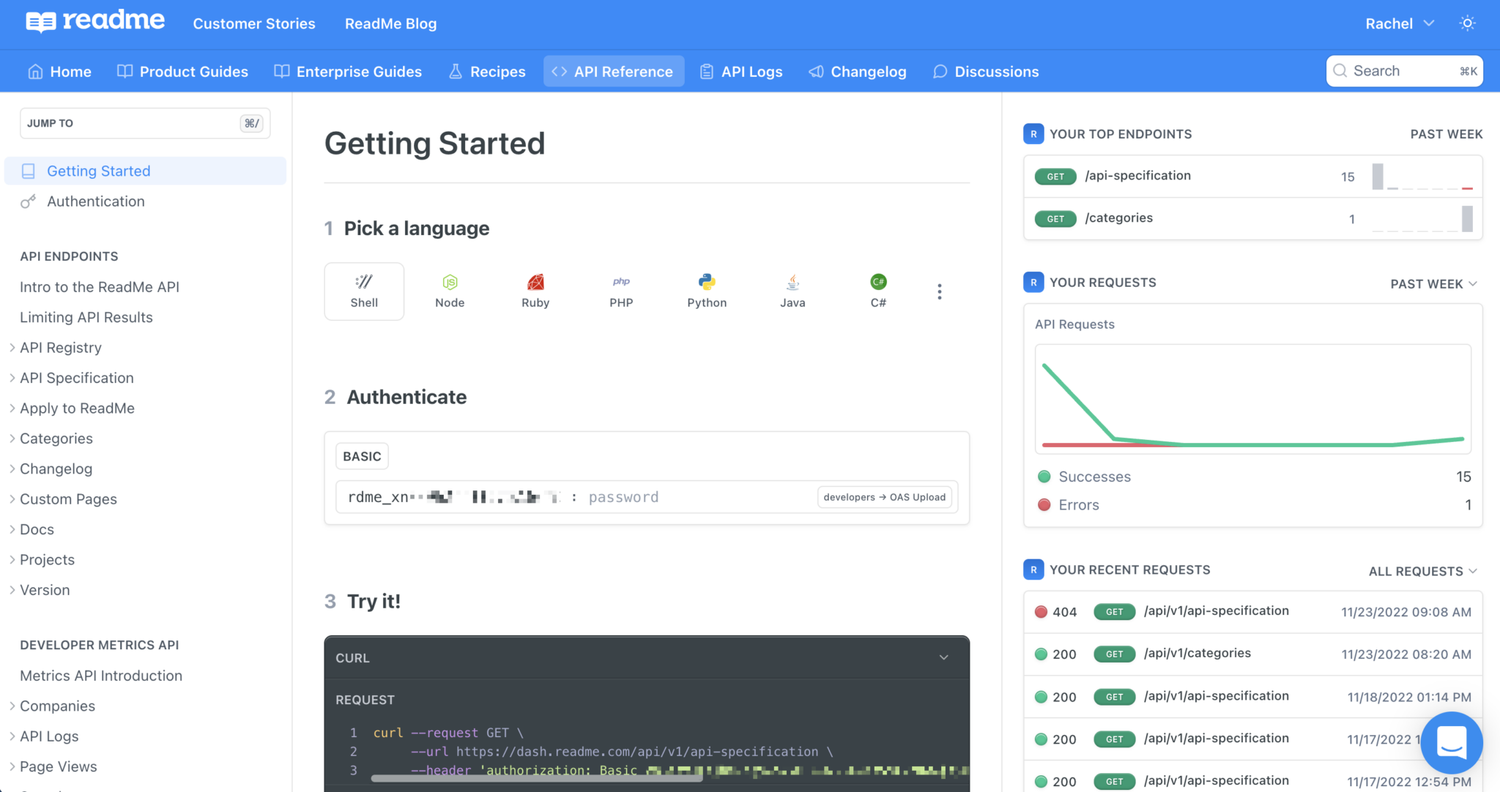Switch code sample to Python
This screenshot has width=1500, height=792.
706,291
